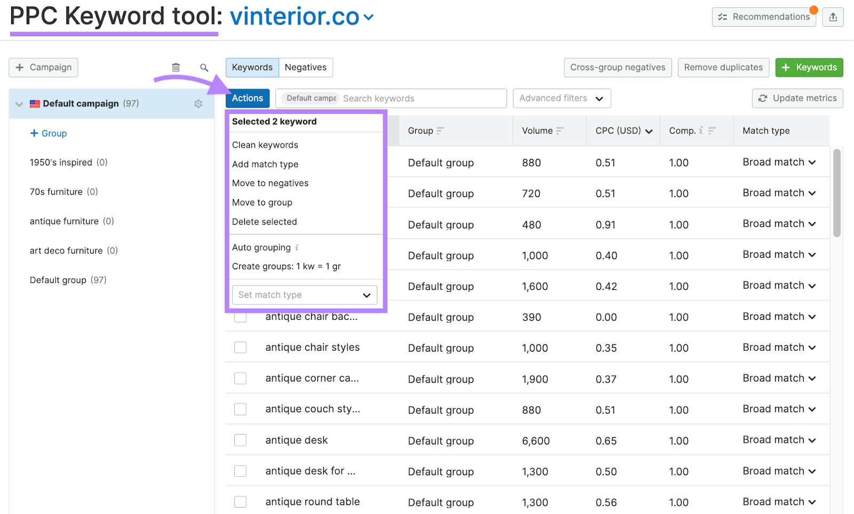This screenshot has height=514, width=854.
Task: Click the add Campaign button
Action: [x=43, y=67]
